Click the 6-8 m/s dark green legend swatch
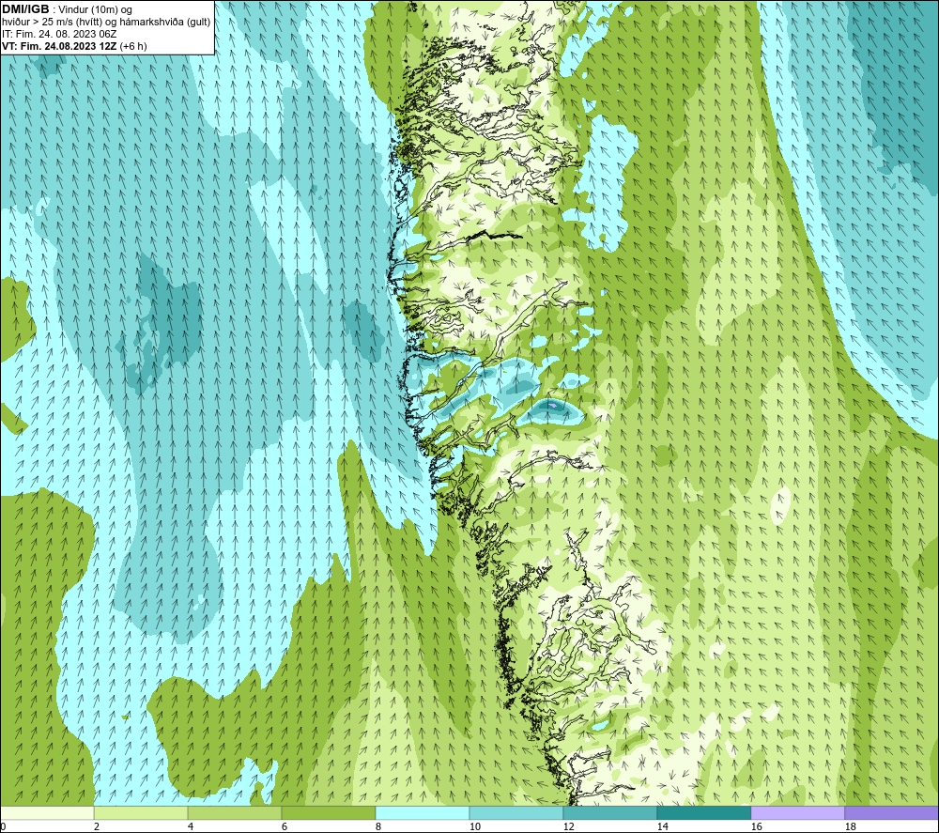 328,812
